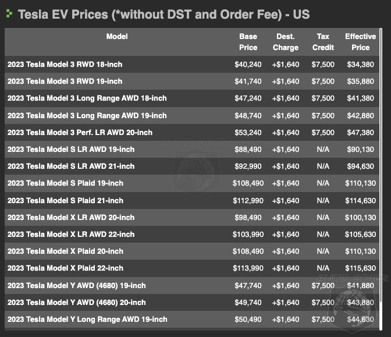Select the Model Y AWD (4680) 20-inch row
391x337 pixels.
coord(77,303)
